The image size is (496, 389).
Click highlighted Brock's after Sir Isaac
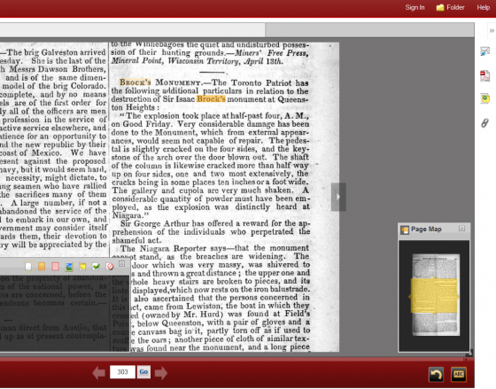coord(211,98)
